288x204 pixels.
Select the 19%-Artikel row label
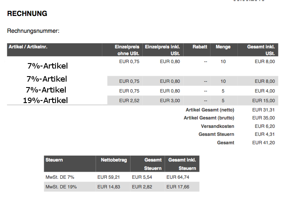click(x=45, y=100)
